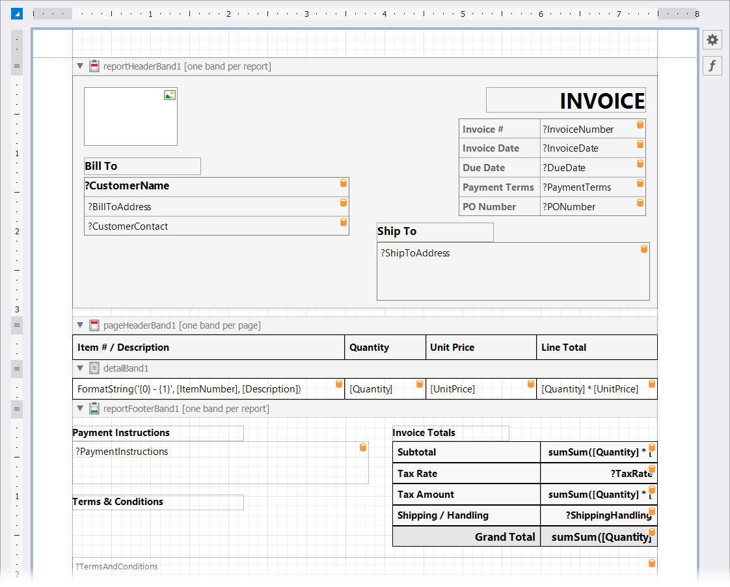Select the INVOICE title label
The width and height of the screenshot is (730, 587).
pos(565,100)
